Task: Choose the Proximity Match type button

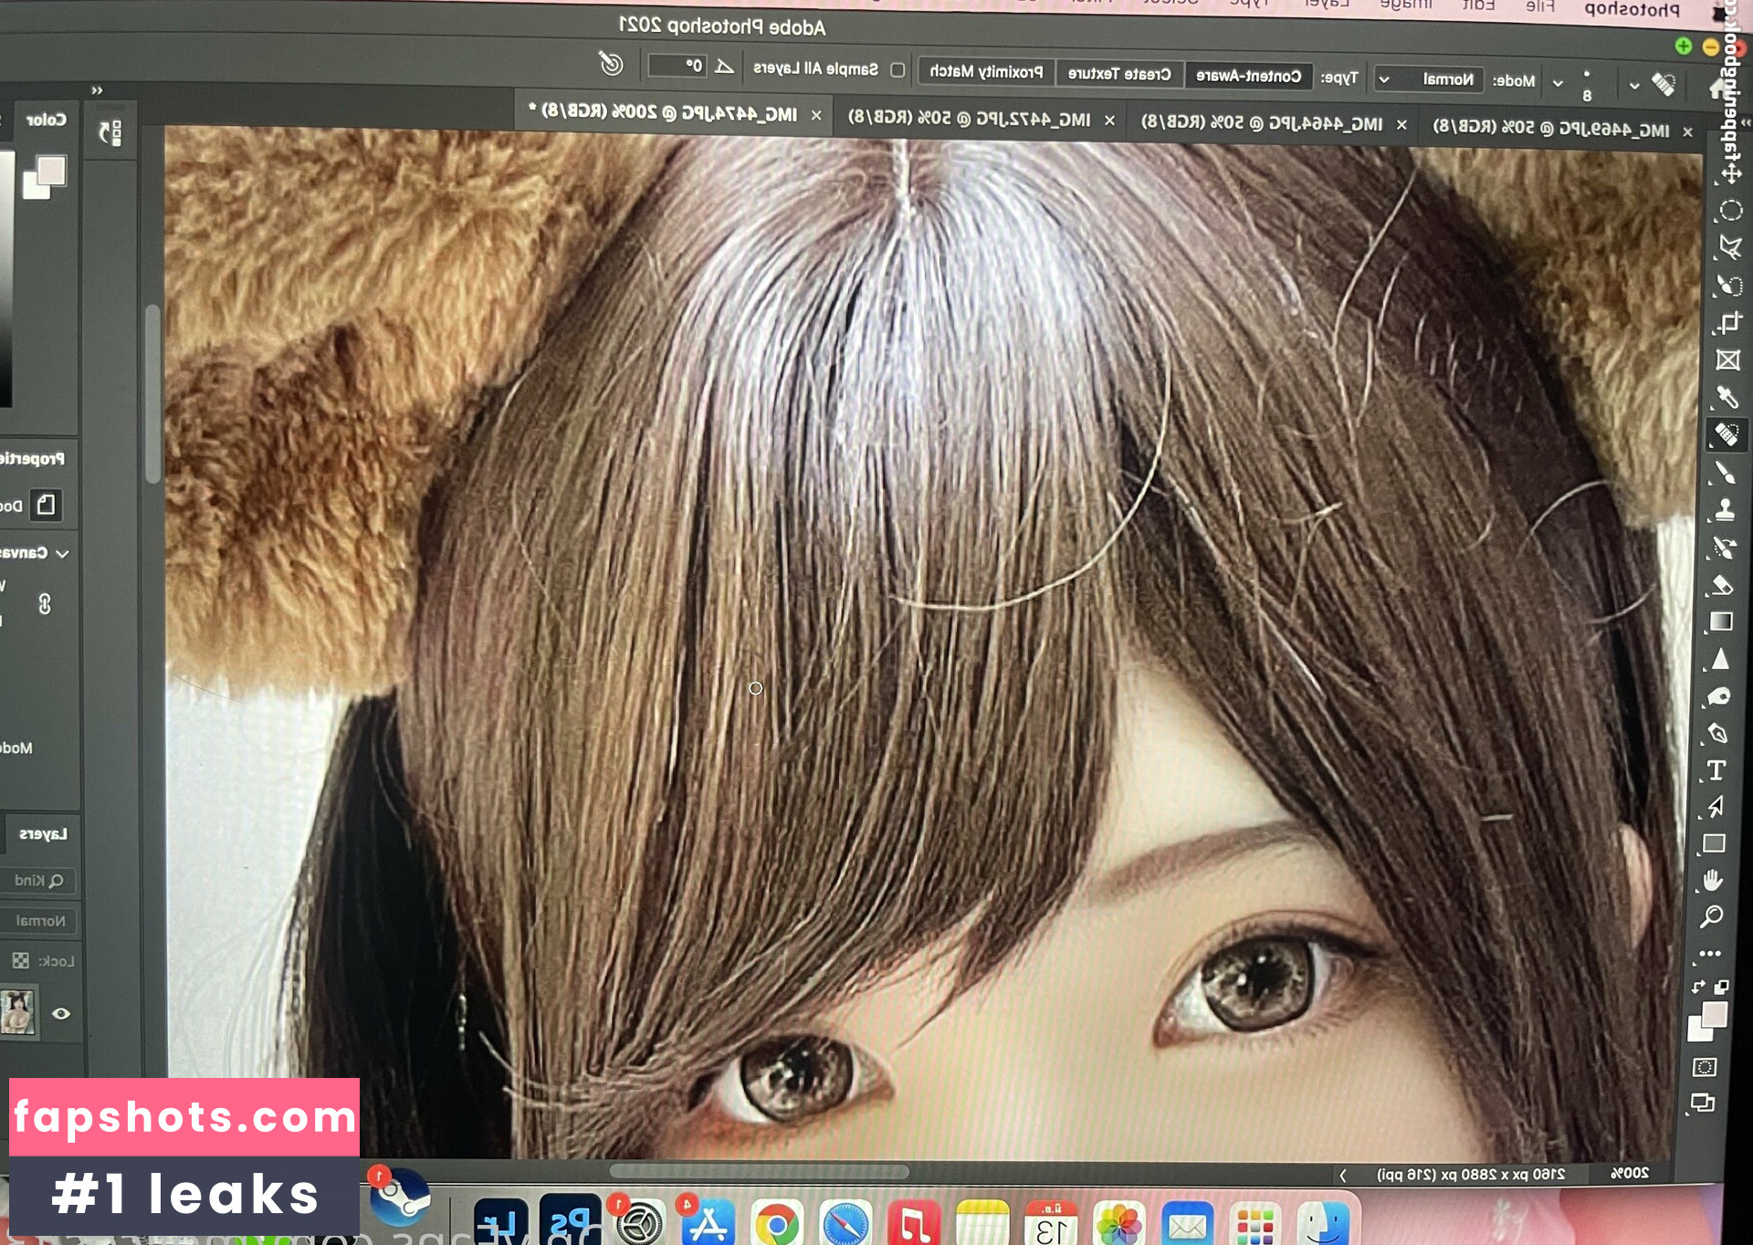Action: click(986, 71)
